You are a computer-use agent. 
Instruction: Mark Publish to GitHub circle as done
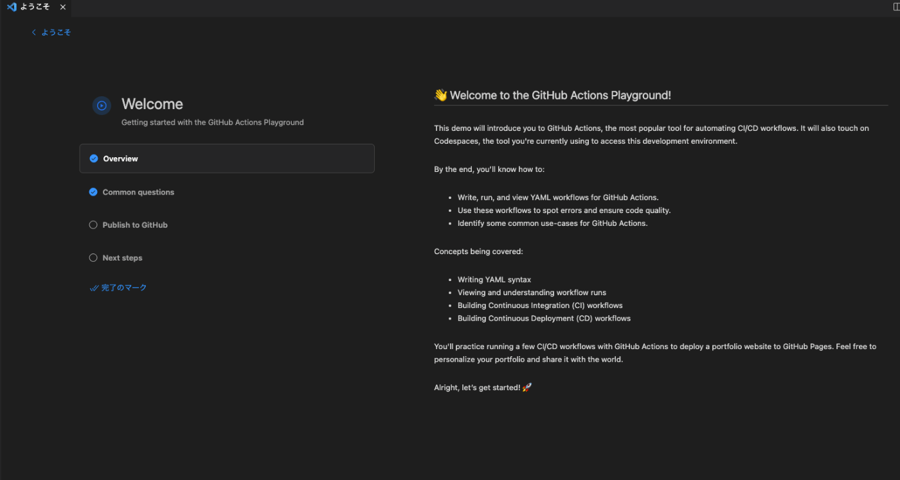(93, 225)
